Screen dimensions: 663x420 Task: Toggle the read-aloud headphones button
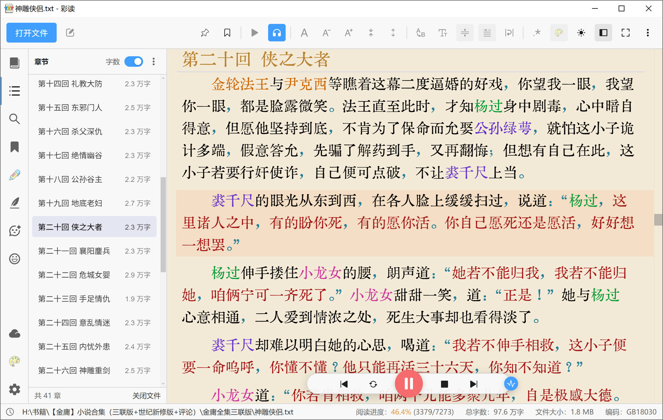click(x=277, y=33)
